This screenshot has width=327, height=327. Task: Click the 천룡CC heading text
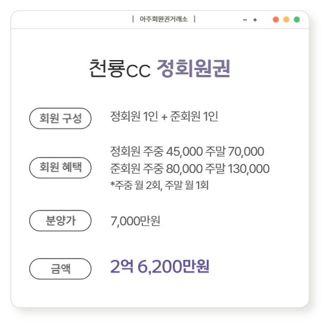pos(120,68)
